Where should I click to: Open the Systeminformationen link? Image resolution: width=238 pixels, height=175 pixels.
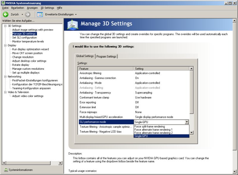tap(21, 170)
